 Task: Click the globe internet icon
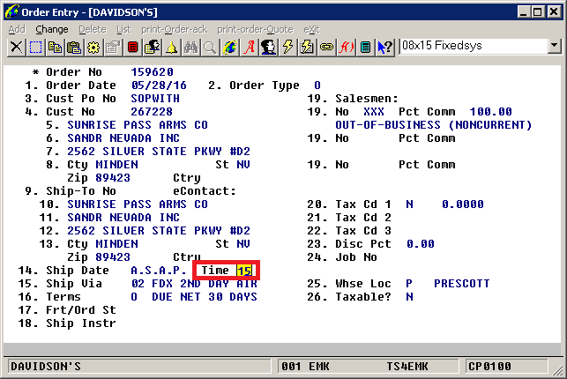(x=229, y=48)
